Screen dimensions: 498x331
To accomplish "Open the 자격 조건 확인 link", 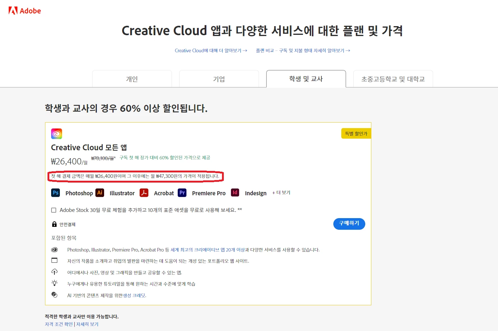I will click(x=59, y=324).
